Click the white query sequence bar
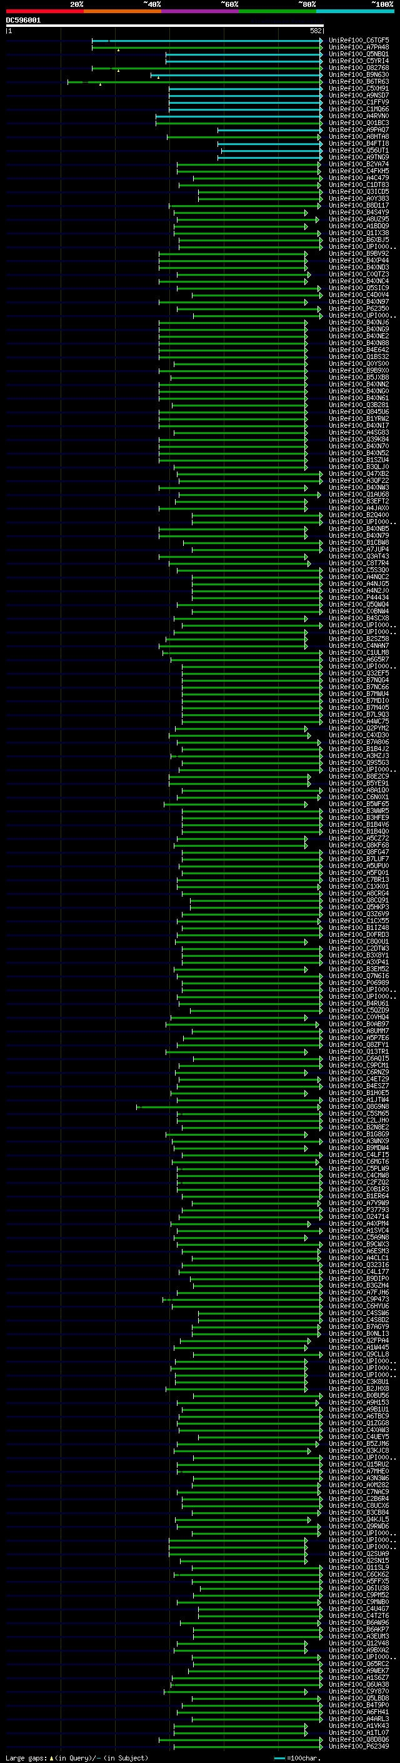400x1763 pixels. 165,26
